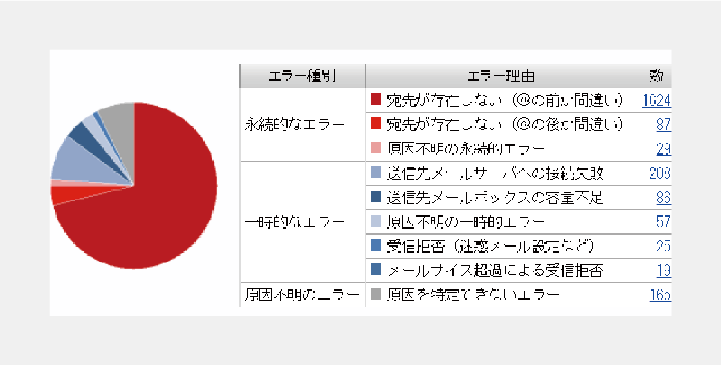Open the 86 mailbox capacity link
722x366 pixels.
[663, 198]
